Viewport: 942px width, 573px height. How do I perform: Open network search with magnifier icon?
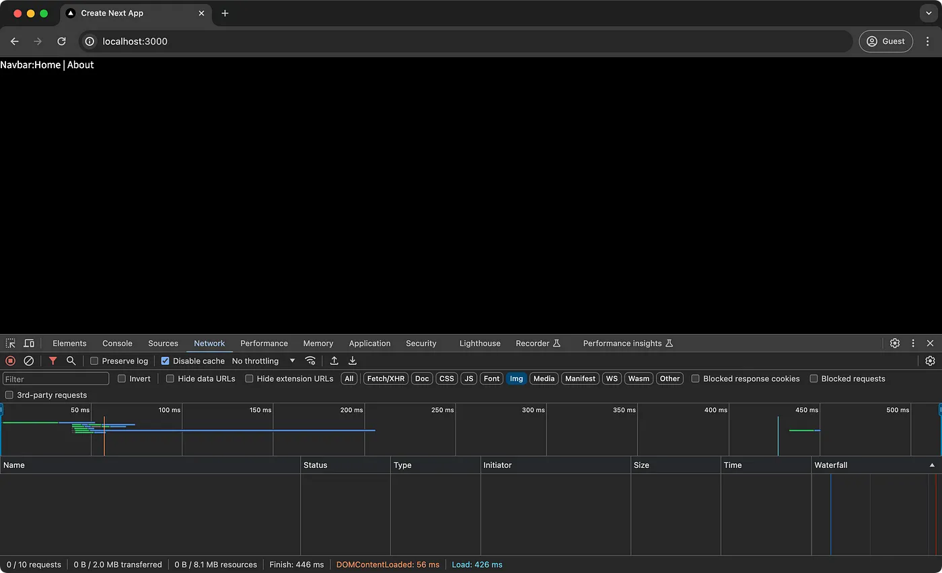(71, 361)
